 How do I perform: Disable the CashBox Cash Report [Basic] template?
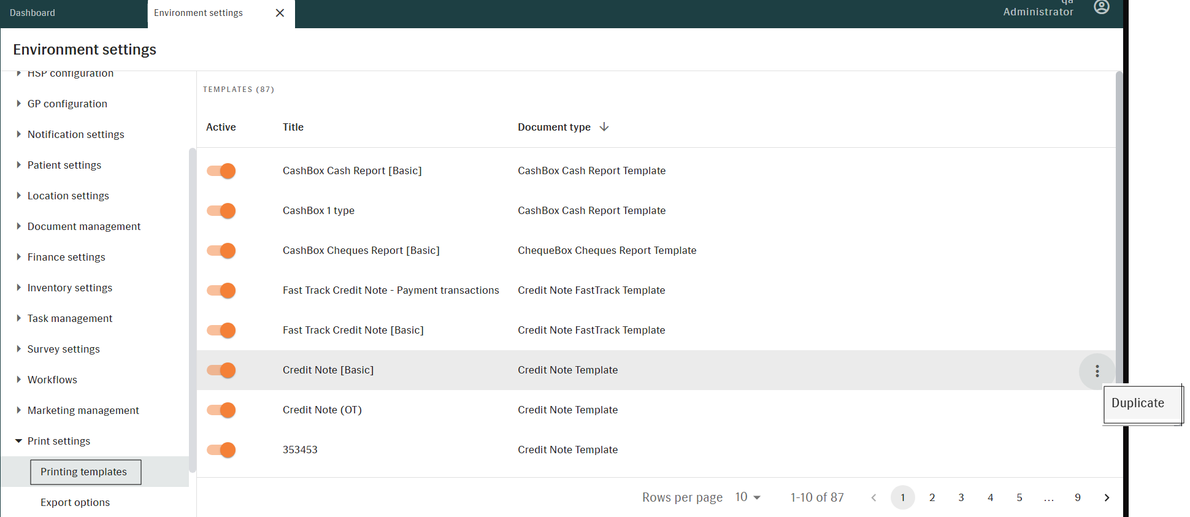click(221, 171)
